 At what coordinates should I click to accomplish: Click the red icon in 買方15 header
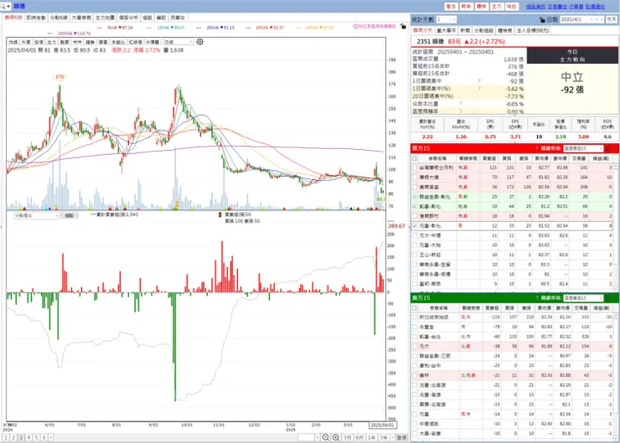[x=607, y=148]
